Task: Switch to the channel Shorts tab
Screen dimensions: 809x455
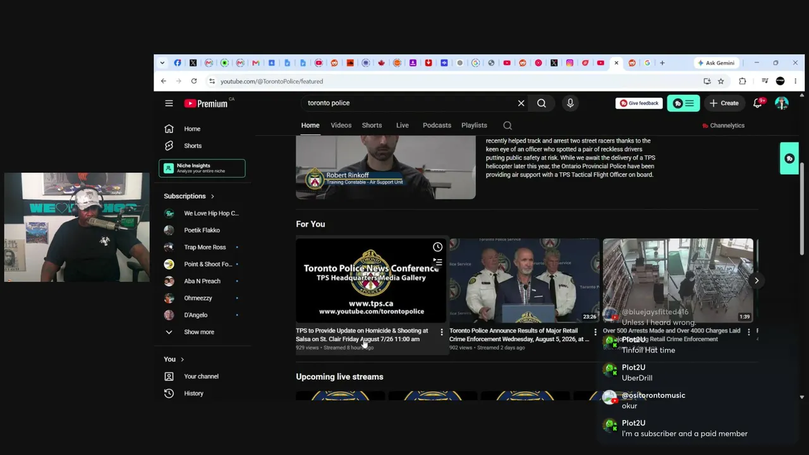Action: tap(372, 125)
